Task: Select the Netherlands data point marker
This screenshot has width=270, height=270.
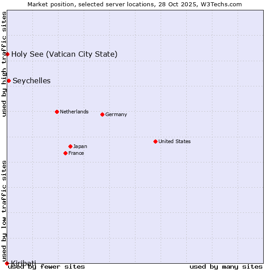Action: click(x=57, y=112)
